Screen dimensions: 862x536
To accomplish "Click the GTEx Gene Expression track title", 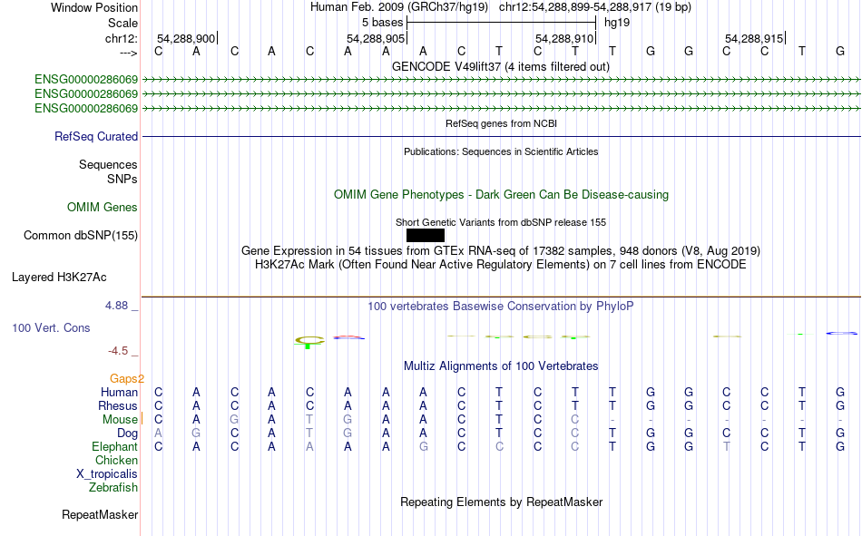I will pos(501,250).
